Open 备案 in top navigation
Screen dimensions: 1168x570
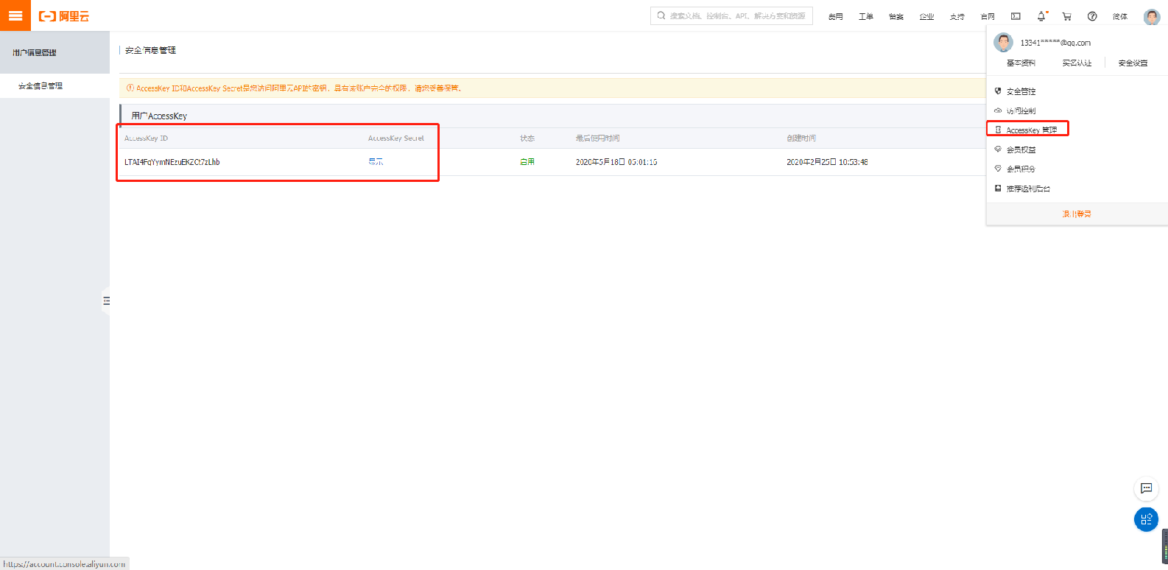coord(896,17)
